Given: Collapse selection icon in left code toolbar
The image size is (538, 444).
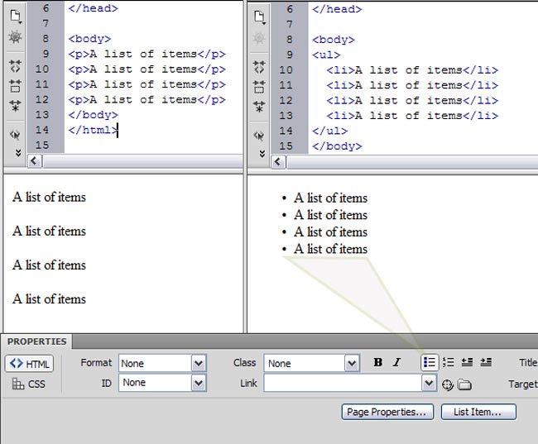Looking at the screenshot, I should (16, 86).
